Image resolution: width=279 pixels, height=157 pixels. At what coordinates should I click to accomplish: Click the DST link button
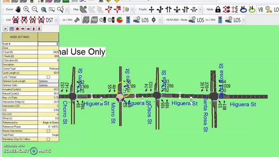[x=49, y=20]
